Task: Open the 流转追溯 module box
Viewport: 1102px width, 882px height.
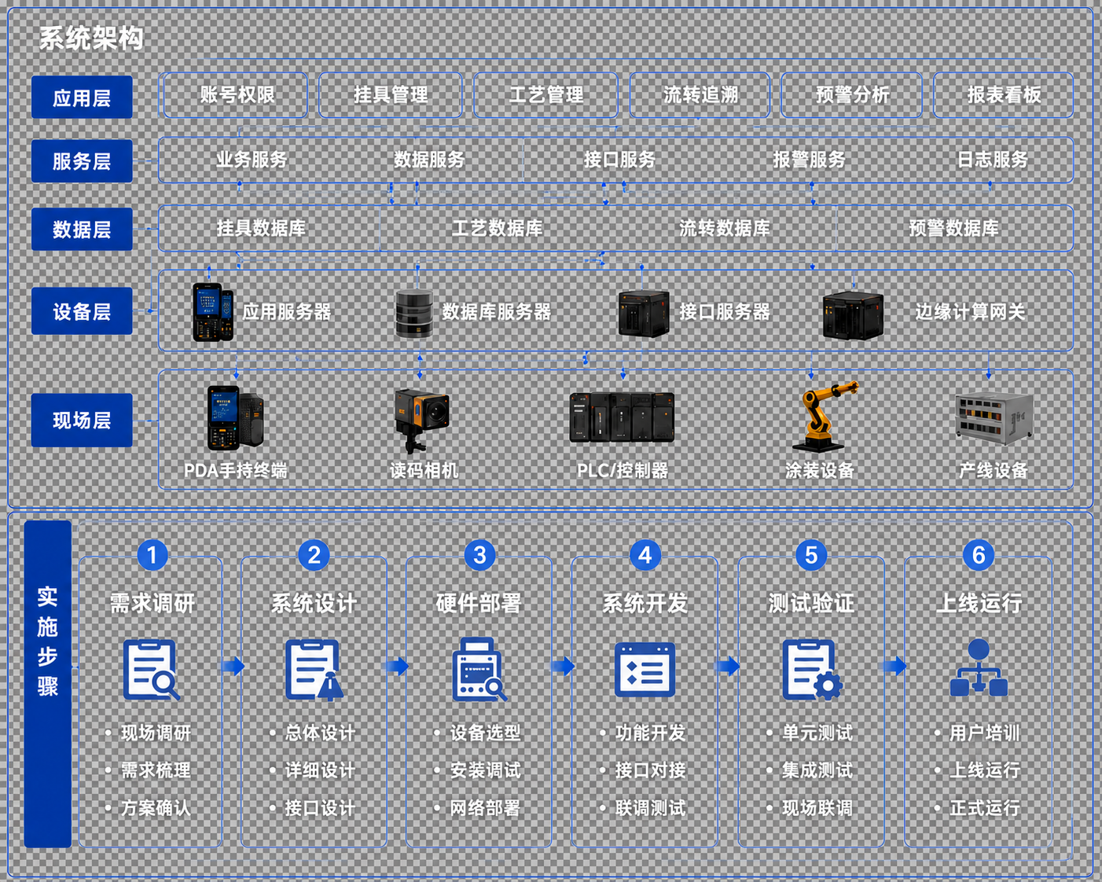Action: (700, 95)
